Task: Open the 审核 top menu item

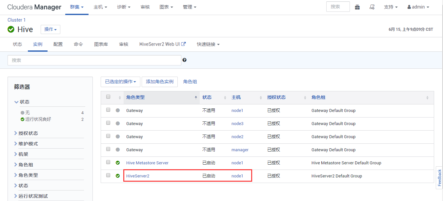Action: pyautogui.click(x=145, y=7)
